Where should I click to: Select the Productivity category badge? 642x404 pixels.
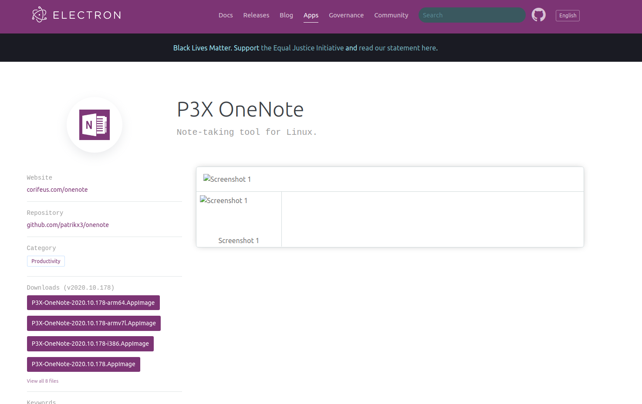[x=46, y=261]
